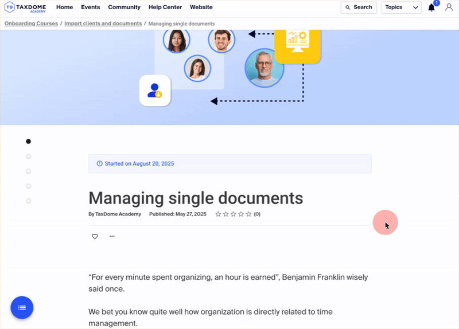This screenshot has height=329, width=459.
Task: Expand the Topics dropdown
Action: (402, 7)
